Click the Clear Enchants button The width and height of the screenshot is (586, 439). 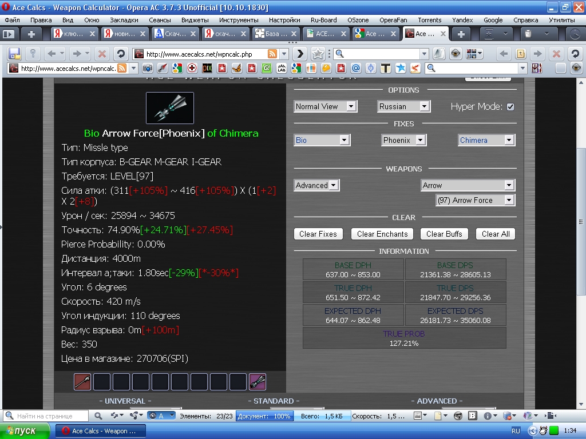click(x=382, y=234)
